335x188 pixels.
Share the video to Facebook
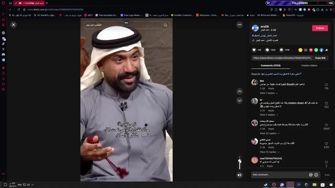(x=321, y=50)
